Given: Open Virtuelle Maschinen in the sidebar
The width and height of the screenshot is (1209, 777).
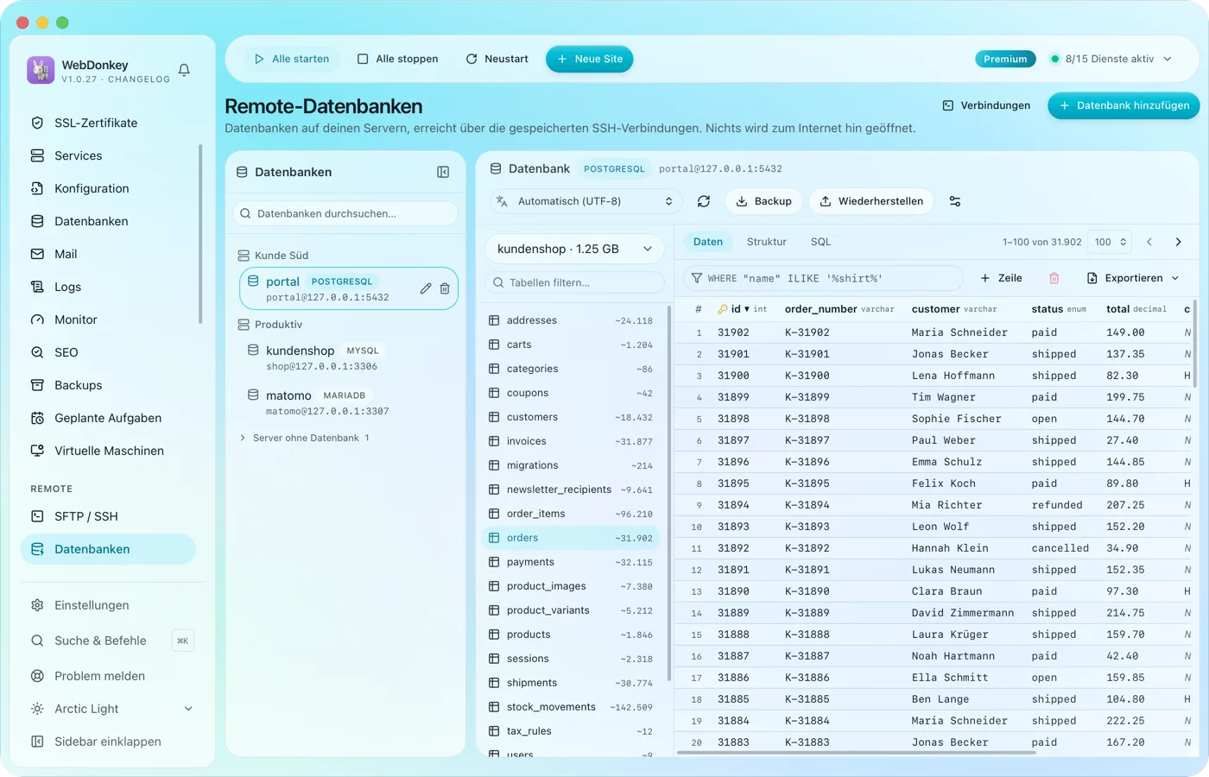Looking at the screenshot, I should (109, 451).
